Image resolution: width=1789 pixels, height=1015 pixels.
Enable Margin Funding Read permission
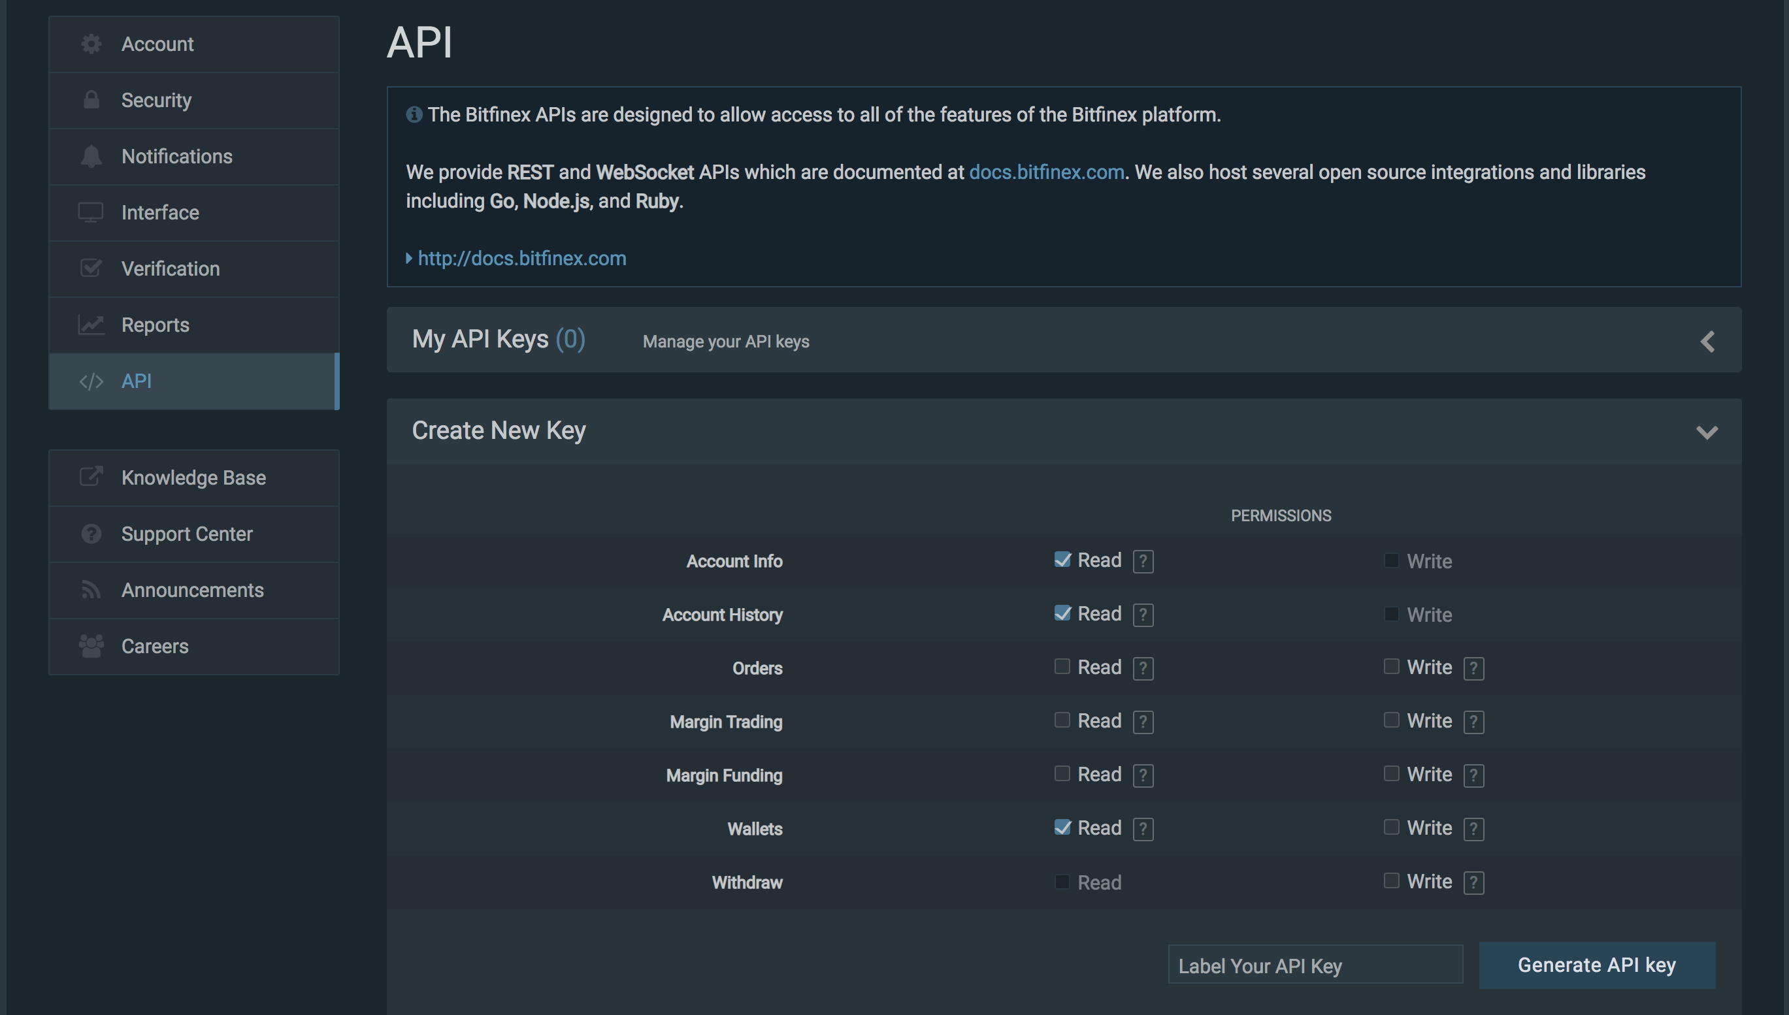point(1062,774)
